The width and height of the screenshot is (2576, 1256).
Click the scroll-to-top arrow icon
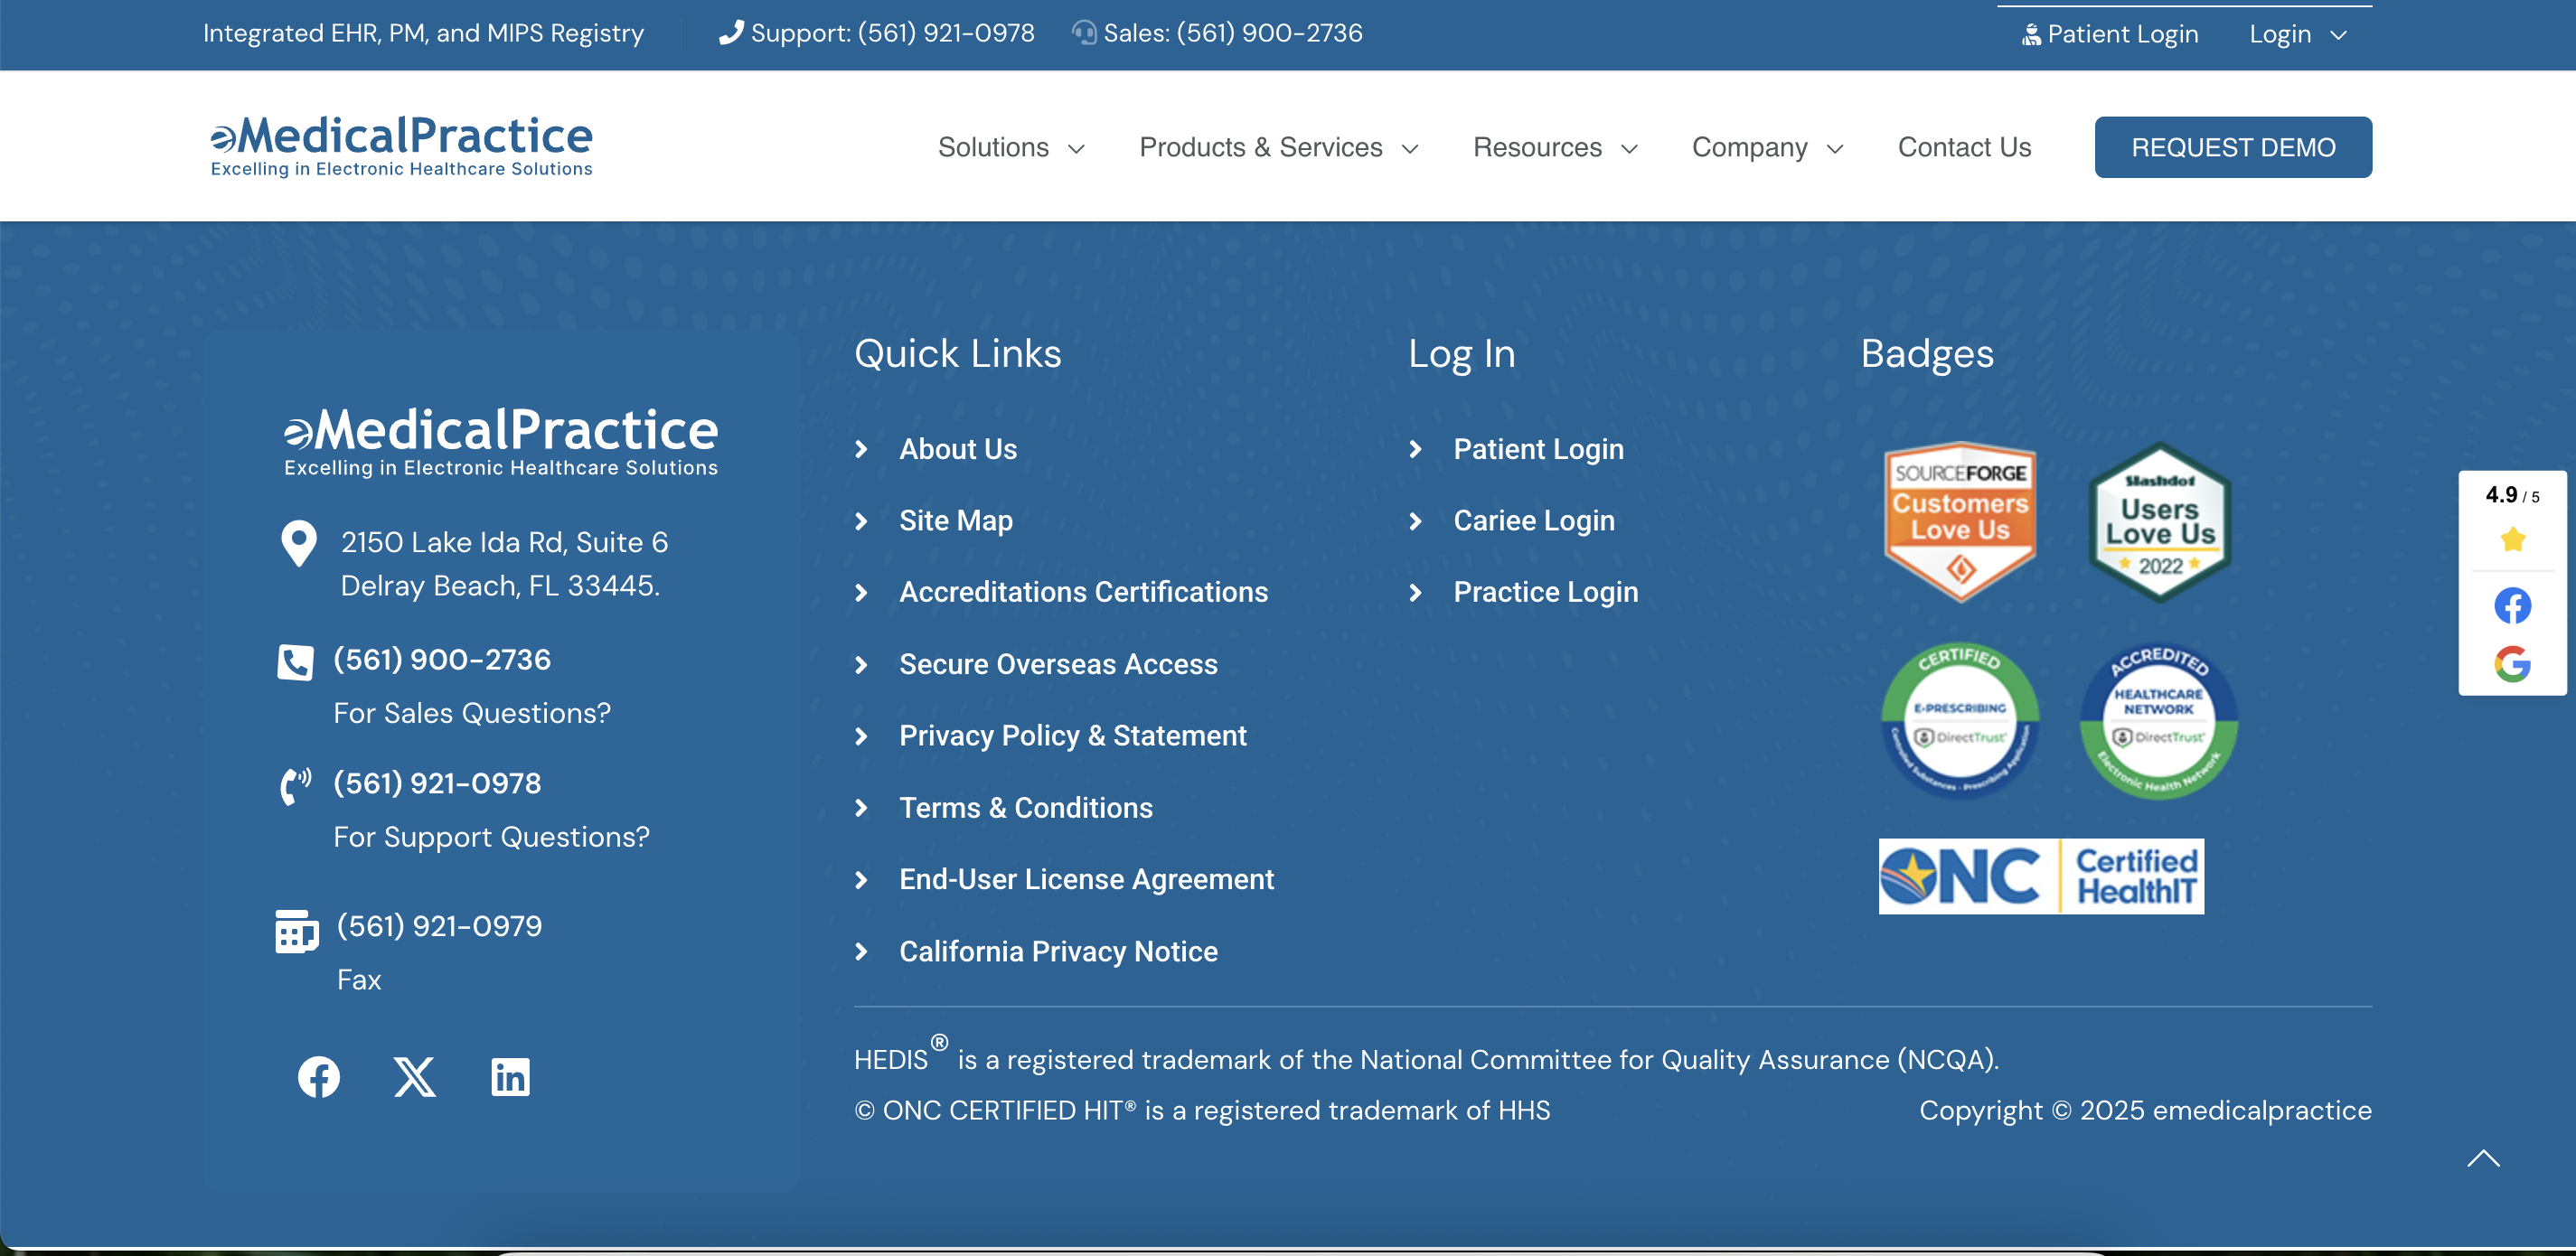[x=2483, y=1159]
